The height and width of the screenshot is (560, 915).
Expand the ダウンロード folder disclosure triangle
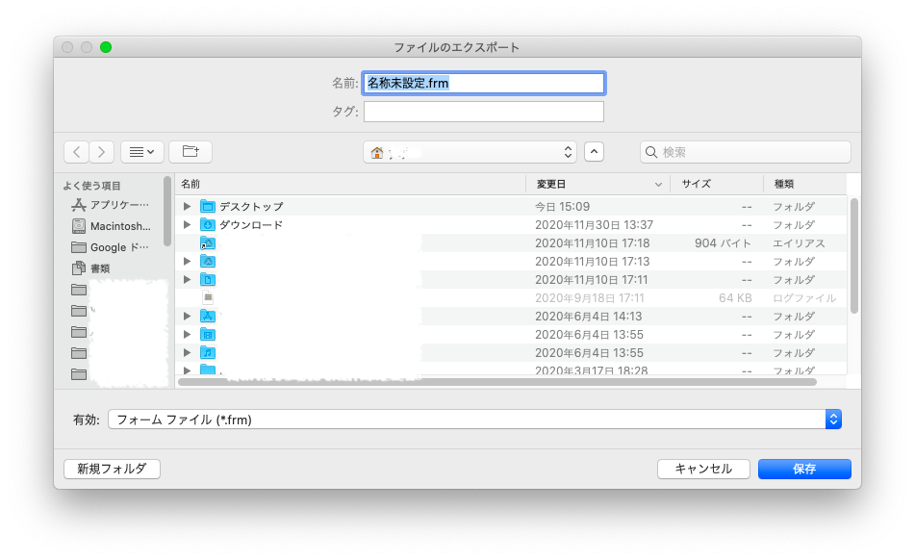188,225
